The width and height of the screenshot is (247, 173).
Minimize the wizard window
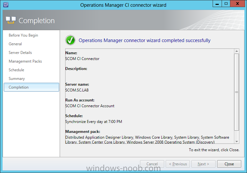click(217, 4)
